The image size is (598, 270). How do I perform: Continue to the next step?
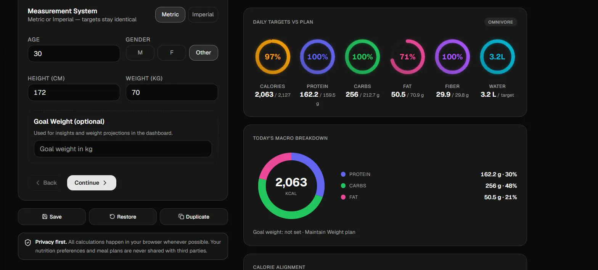click(x=92, y=183)
